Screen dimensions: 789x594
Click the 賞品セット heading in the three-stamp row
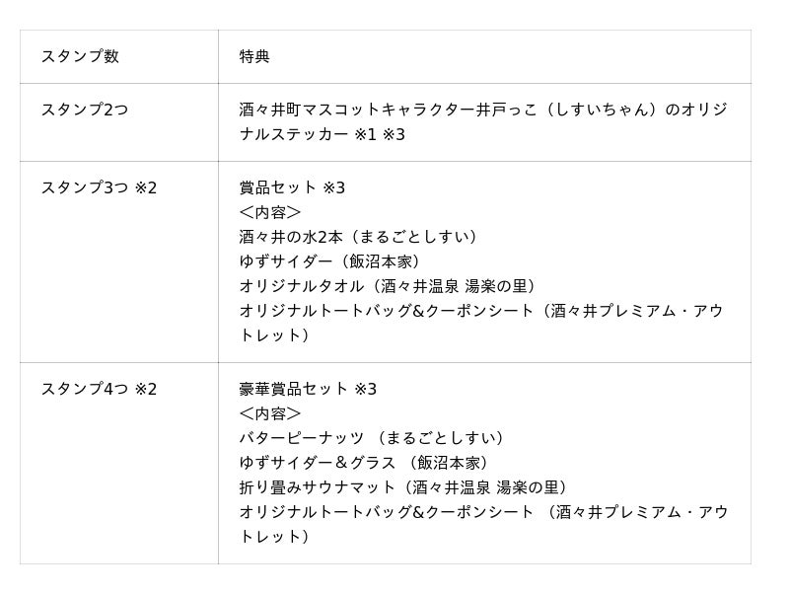click(x=277, y=187)
